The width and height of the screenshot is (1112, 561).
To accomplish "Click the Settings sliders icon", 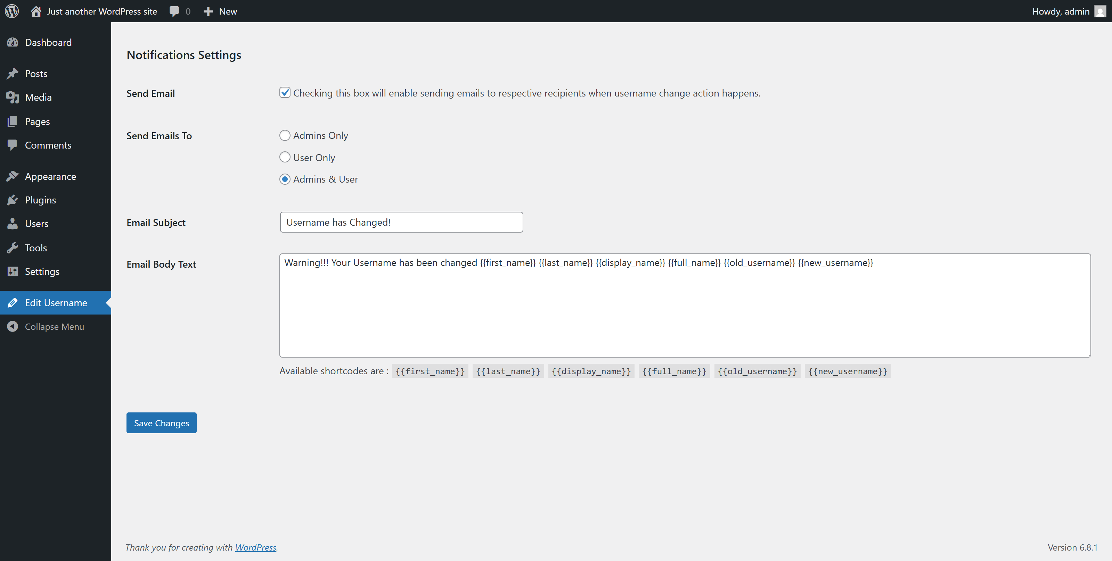I will 13,271.
